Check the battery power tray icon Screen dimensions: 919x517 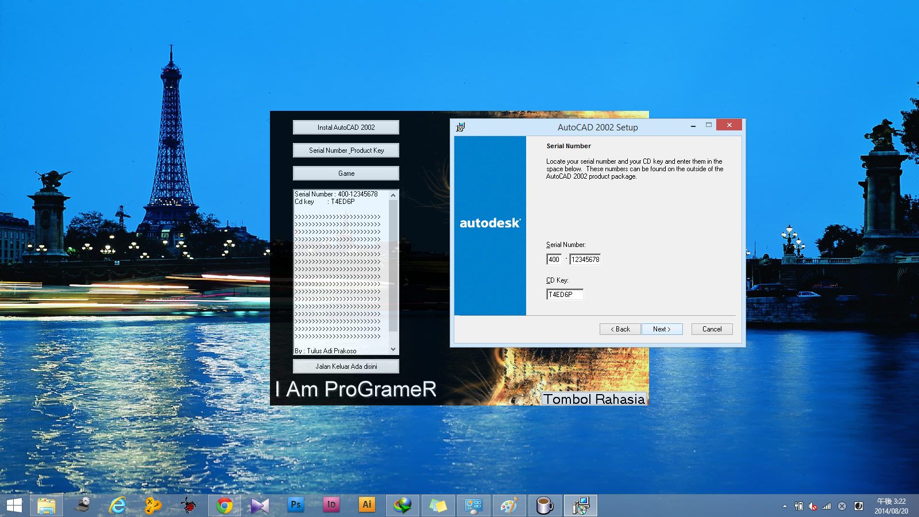tap(799, 506)
